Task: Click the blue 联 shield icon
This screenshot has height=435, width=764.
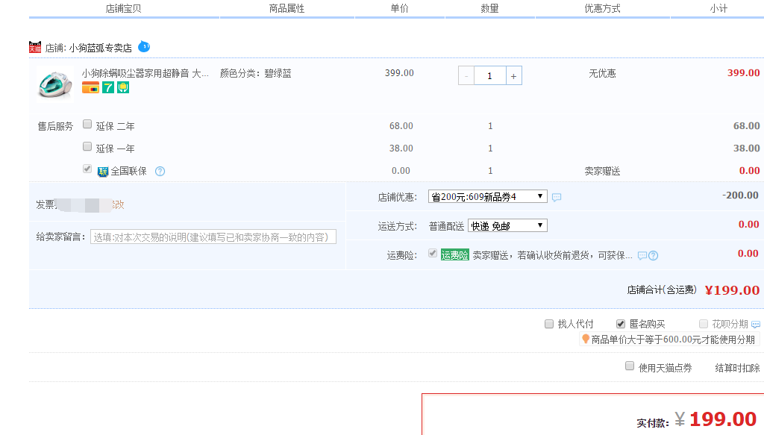Action: [103, 172]
